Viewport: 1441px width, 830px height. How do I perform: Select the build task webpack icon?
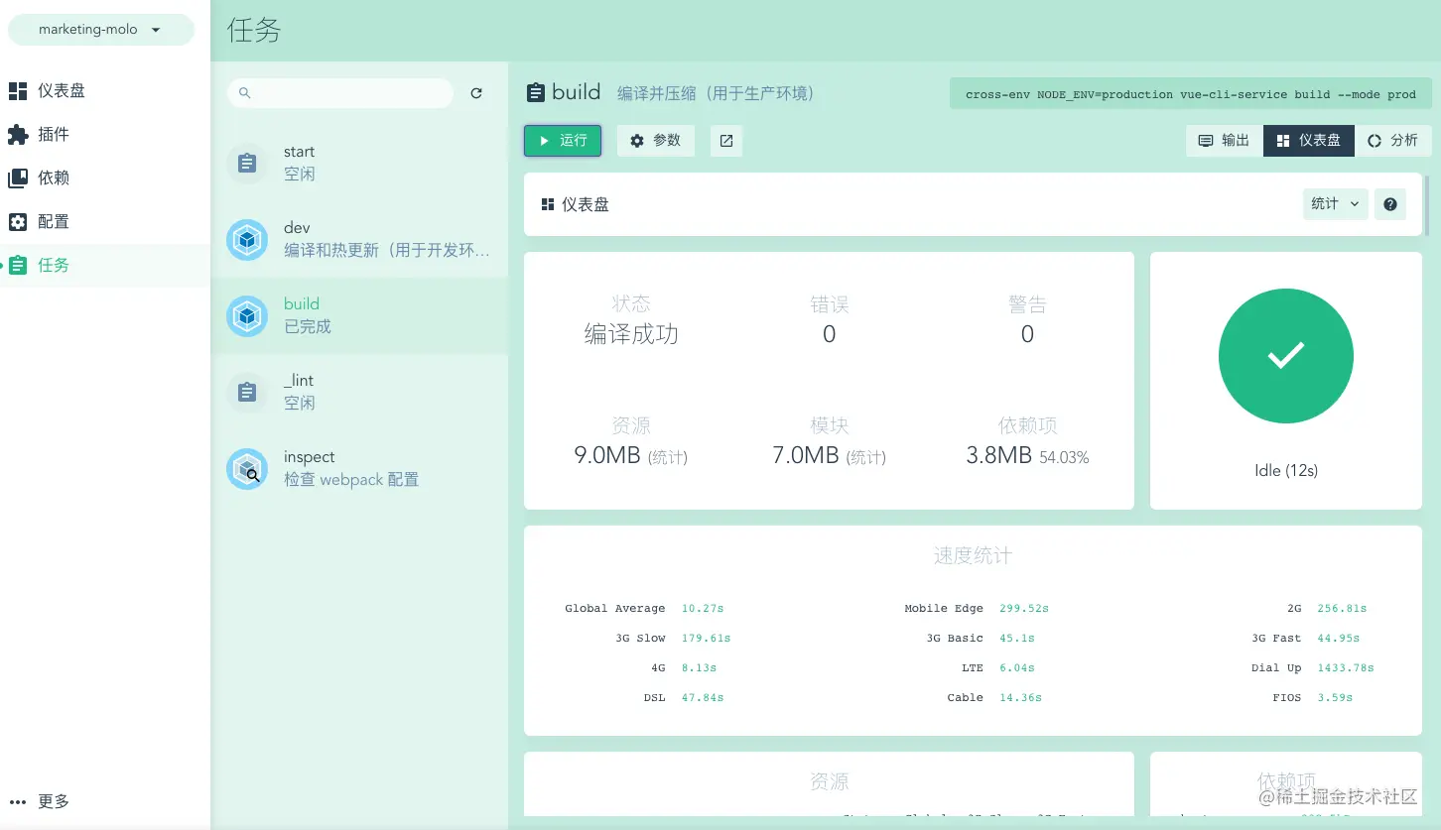(x=247, y=316)
